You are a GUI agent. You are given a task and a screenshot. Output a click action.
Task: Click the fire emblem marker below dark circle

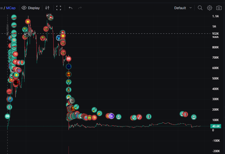pyautogui.click(x=69, y=74)
